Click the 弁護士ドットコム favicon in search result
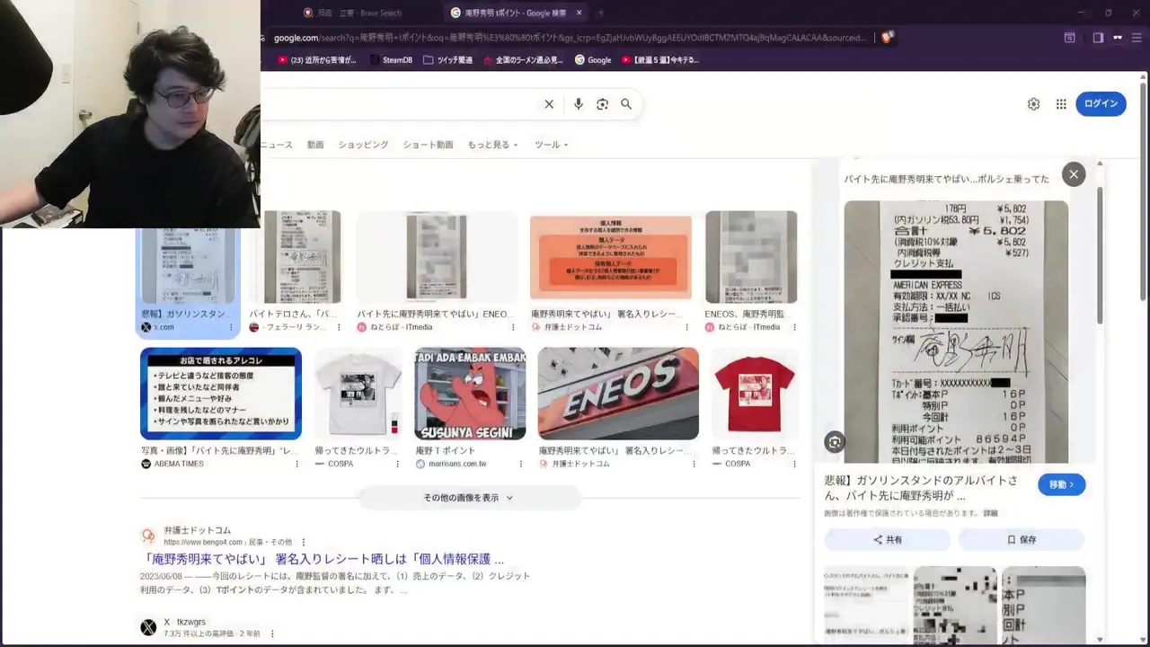1150x647 pixels. point(148,536)
